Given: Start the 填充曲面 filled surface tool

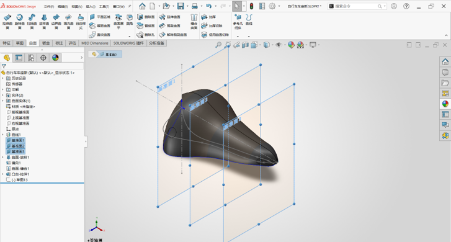Looking at the screenshot, I should 68,22.
